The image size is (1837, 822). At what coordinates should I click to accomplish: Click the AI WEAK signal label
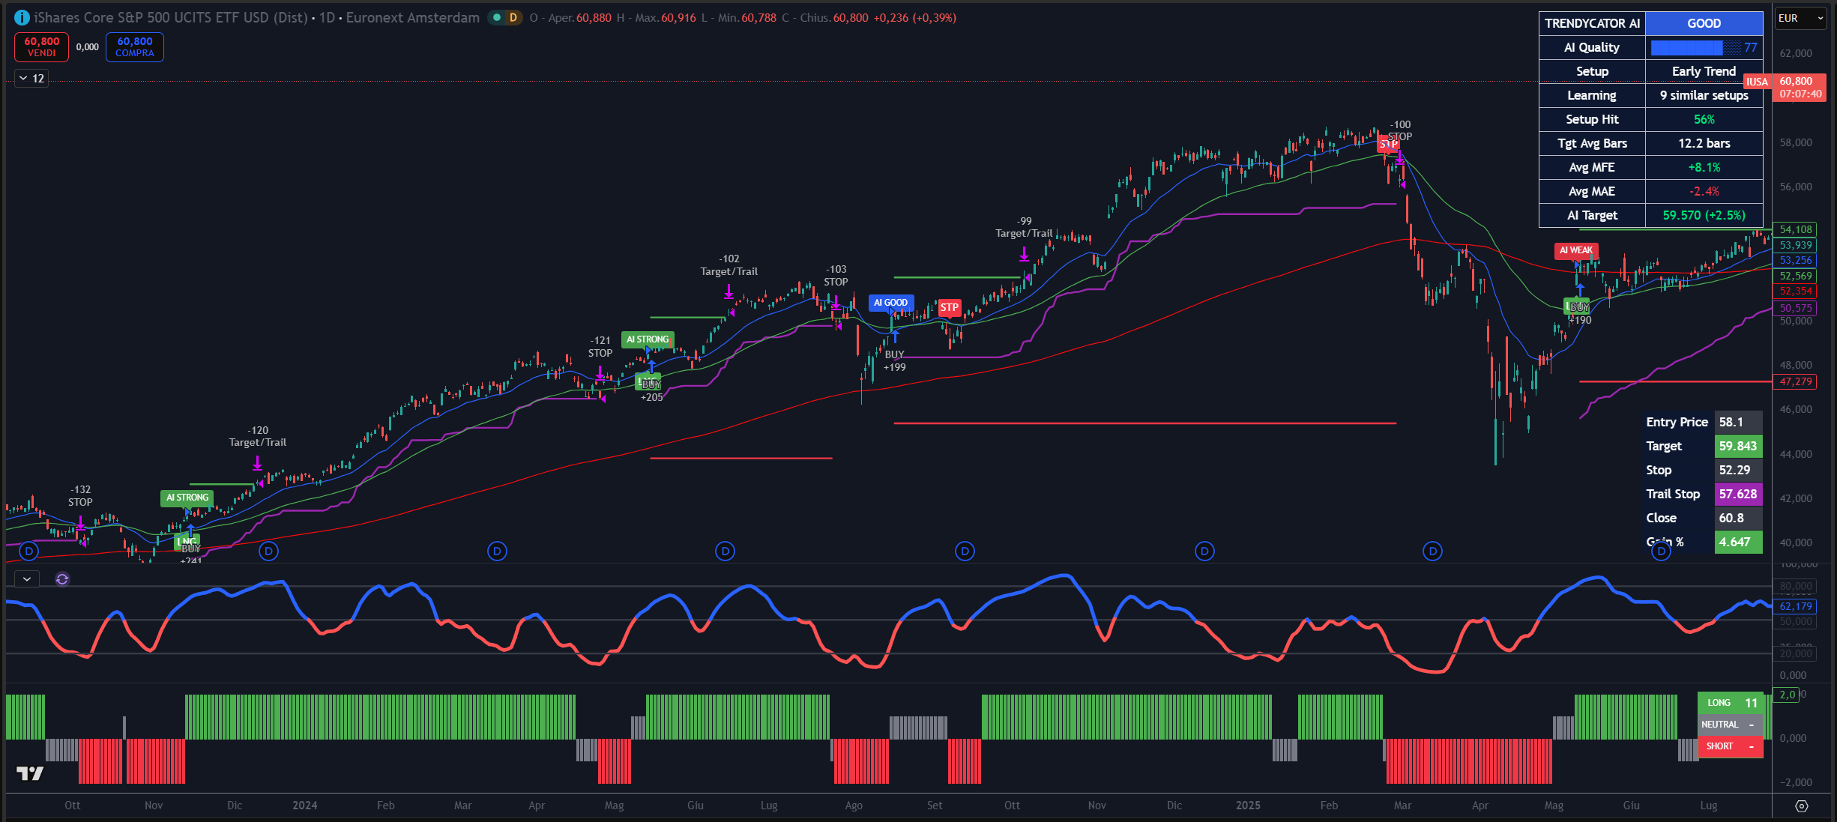1576,250
